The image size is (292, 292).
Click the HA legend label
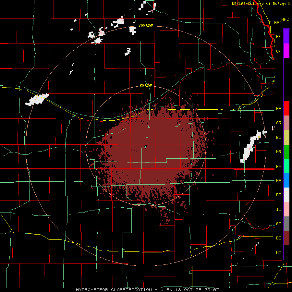(278, 109)
